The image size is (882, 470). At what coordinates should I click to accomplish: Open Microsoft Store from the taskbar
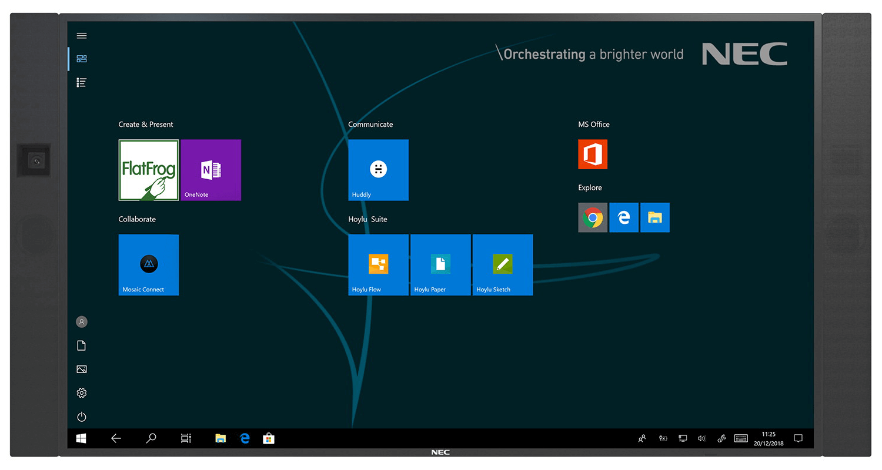coord(269,438)
